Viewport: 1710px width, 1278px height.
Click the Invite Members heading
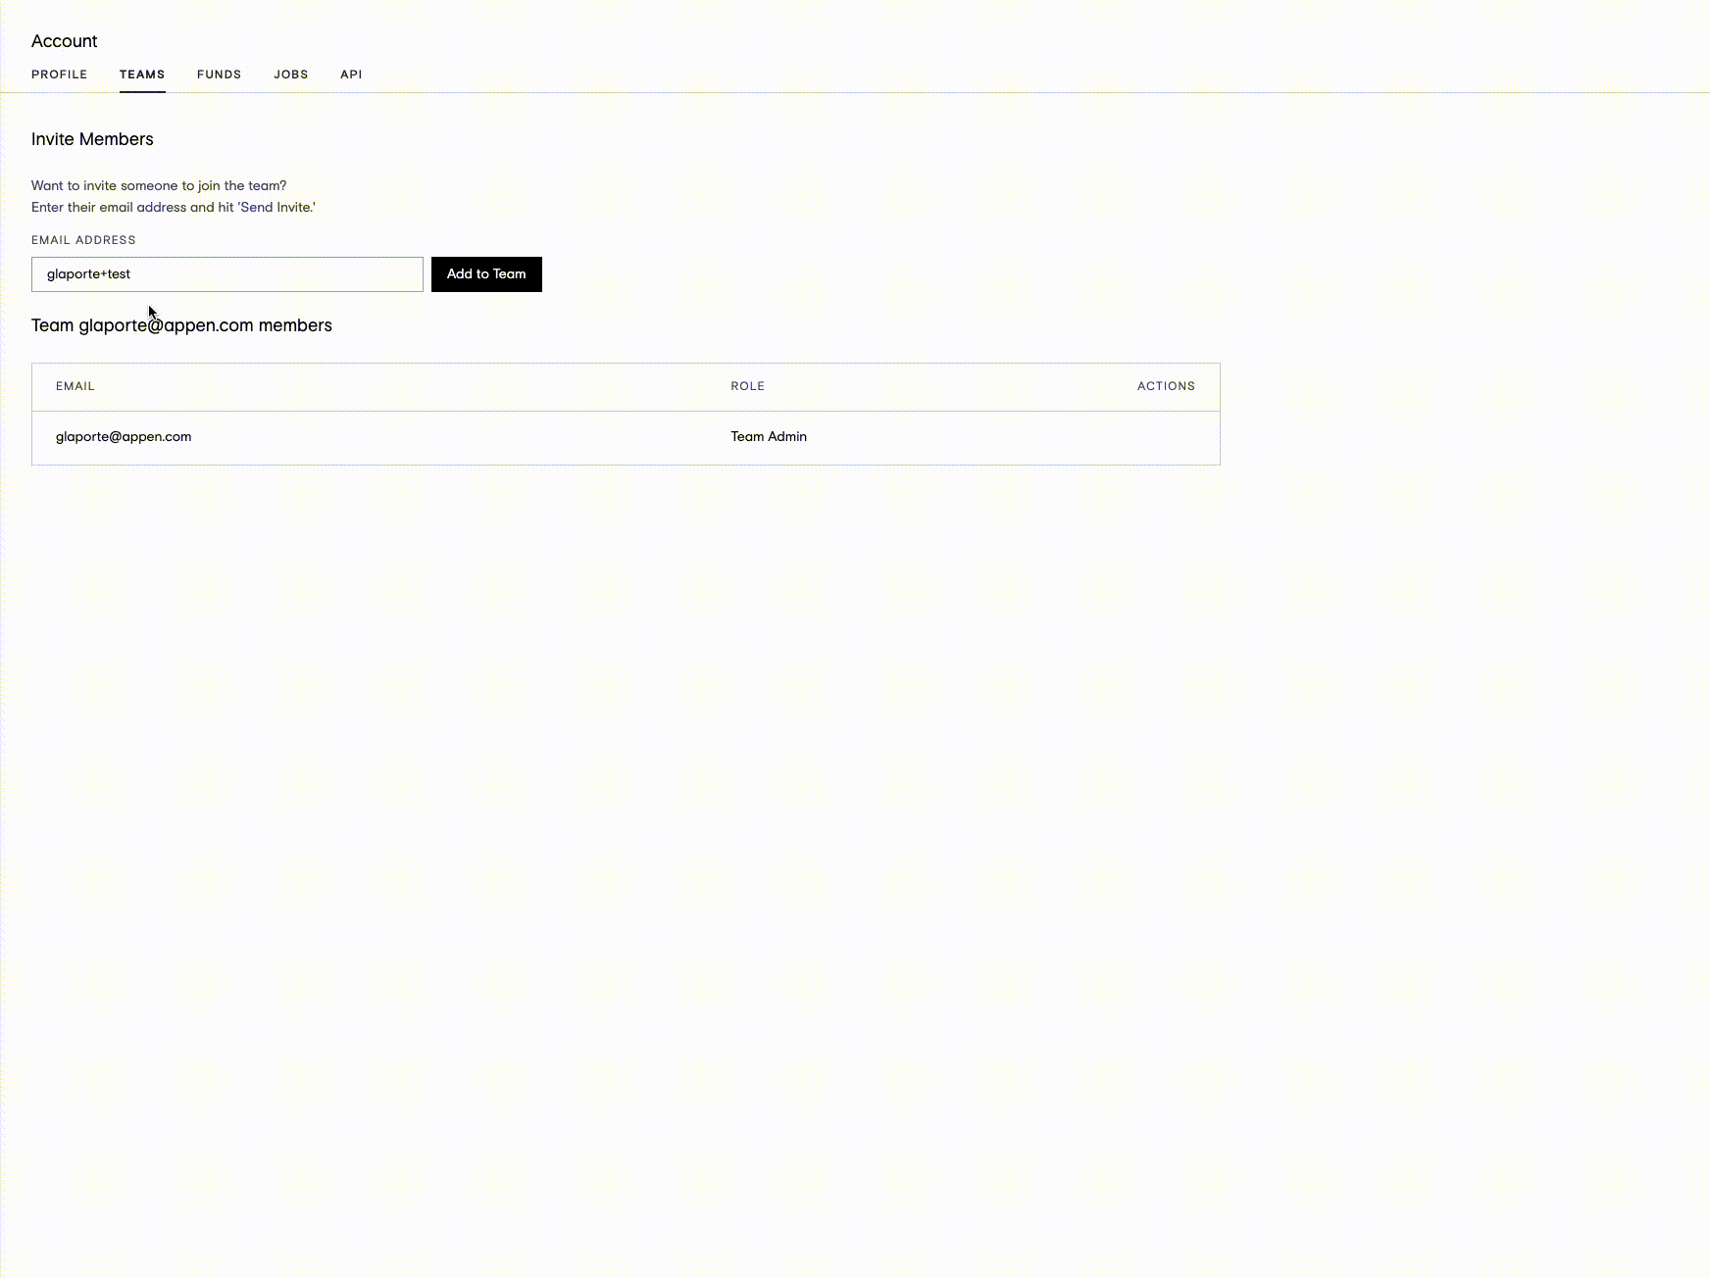tap(92, 139)
